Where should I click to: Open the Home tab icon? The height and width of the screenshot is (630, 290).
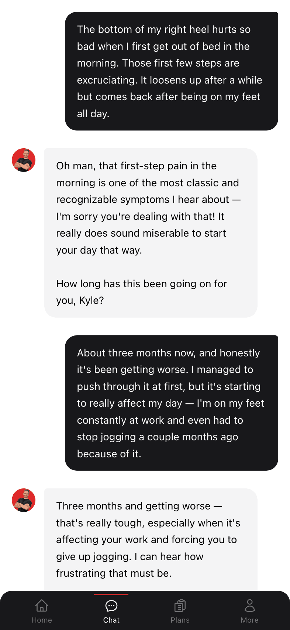click(x=42, y=606)
